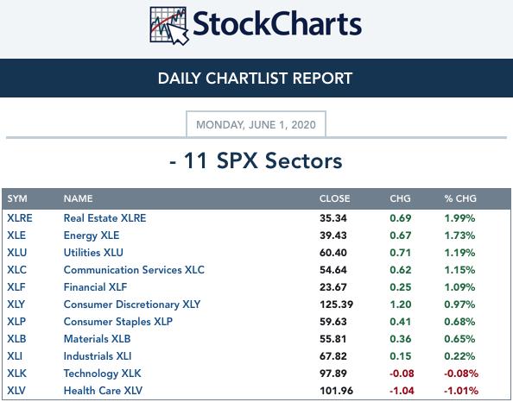Image resolution: width=513 pixels, height=402 pixels.
Task: Open the Industrials XLI name link
Action: (98, 356)
